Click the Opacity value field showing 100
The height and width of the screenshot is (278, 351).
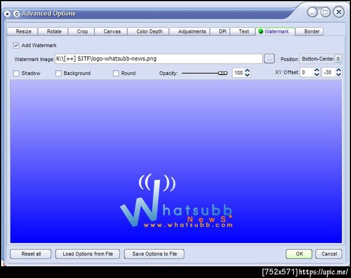(x=239, y=73)
